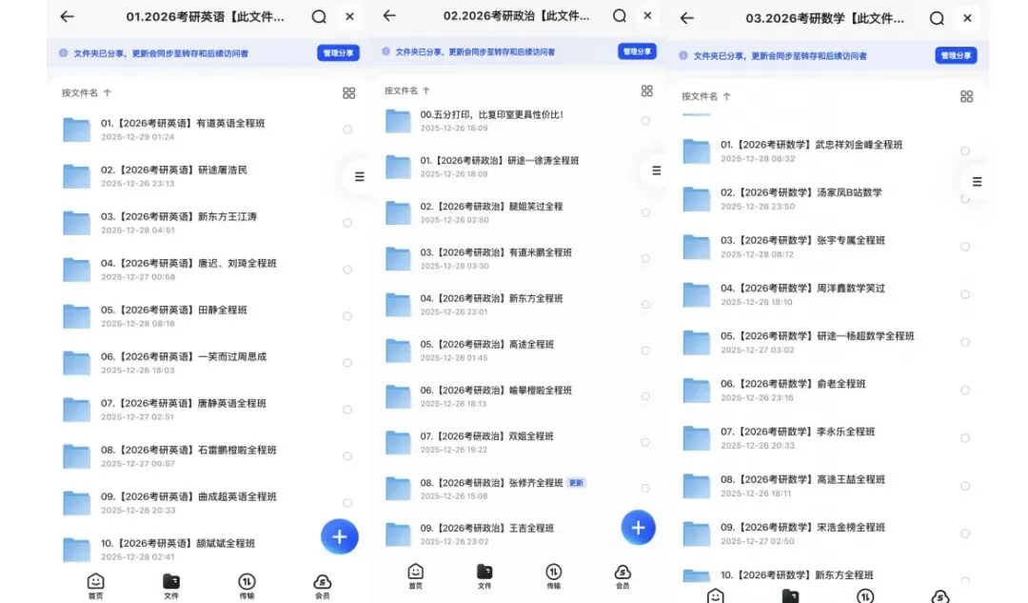Close the 01.2026考研英语 panel
1028x603 pixels.
(349, 16)
